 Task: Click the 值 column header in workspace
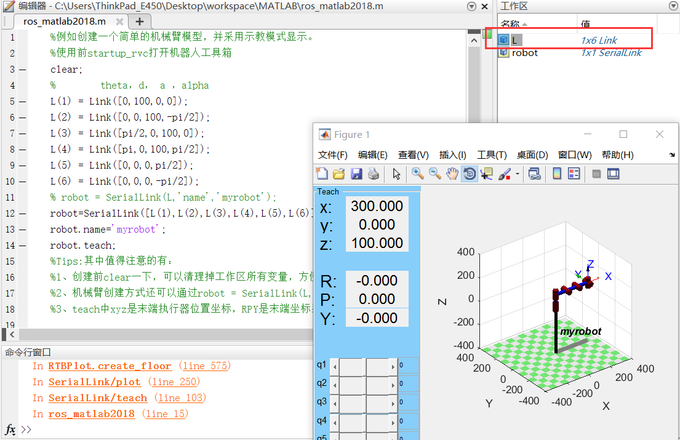[617, 23]
